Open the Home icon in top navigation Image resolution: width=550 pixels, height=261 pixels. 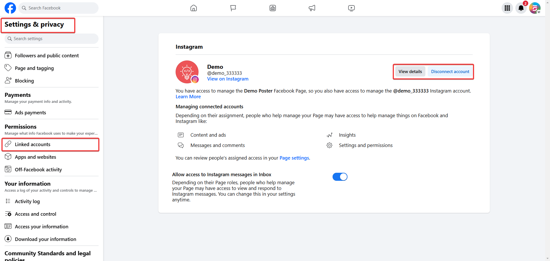coord(194,8)
